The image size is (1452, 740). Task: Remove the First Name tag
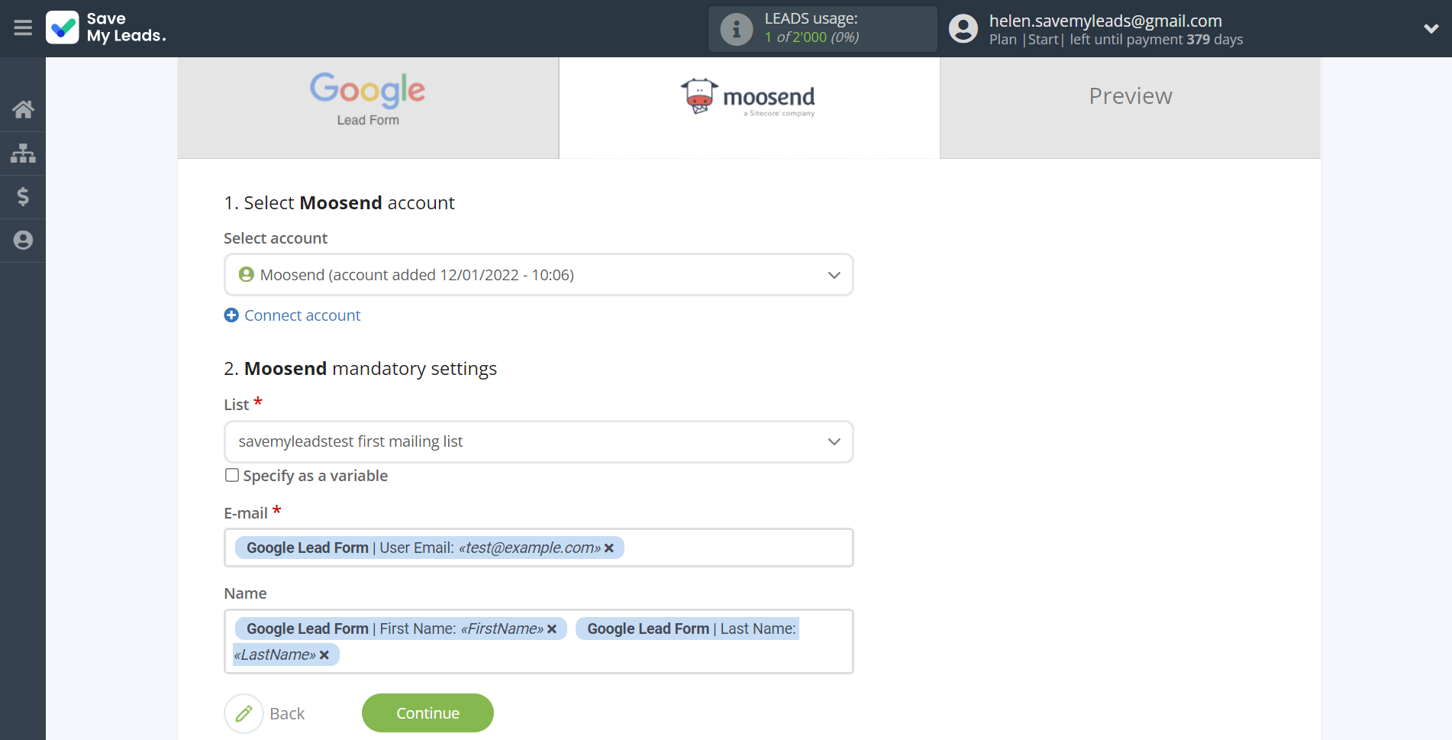click(x=552, y=629)
